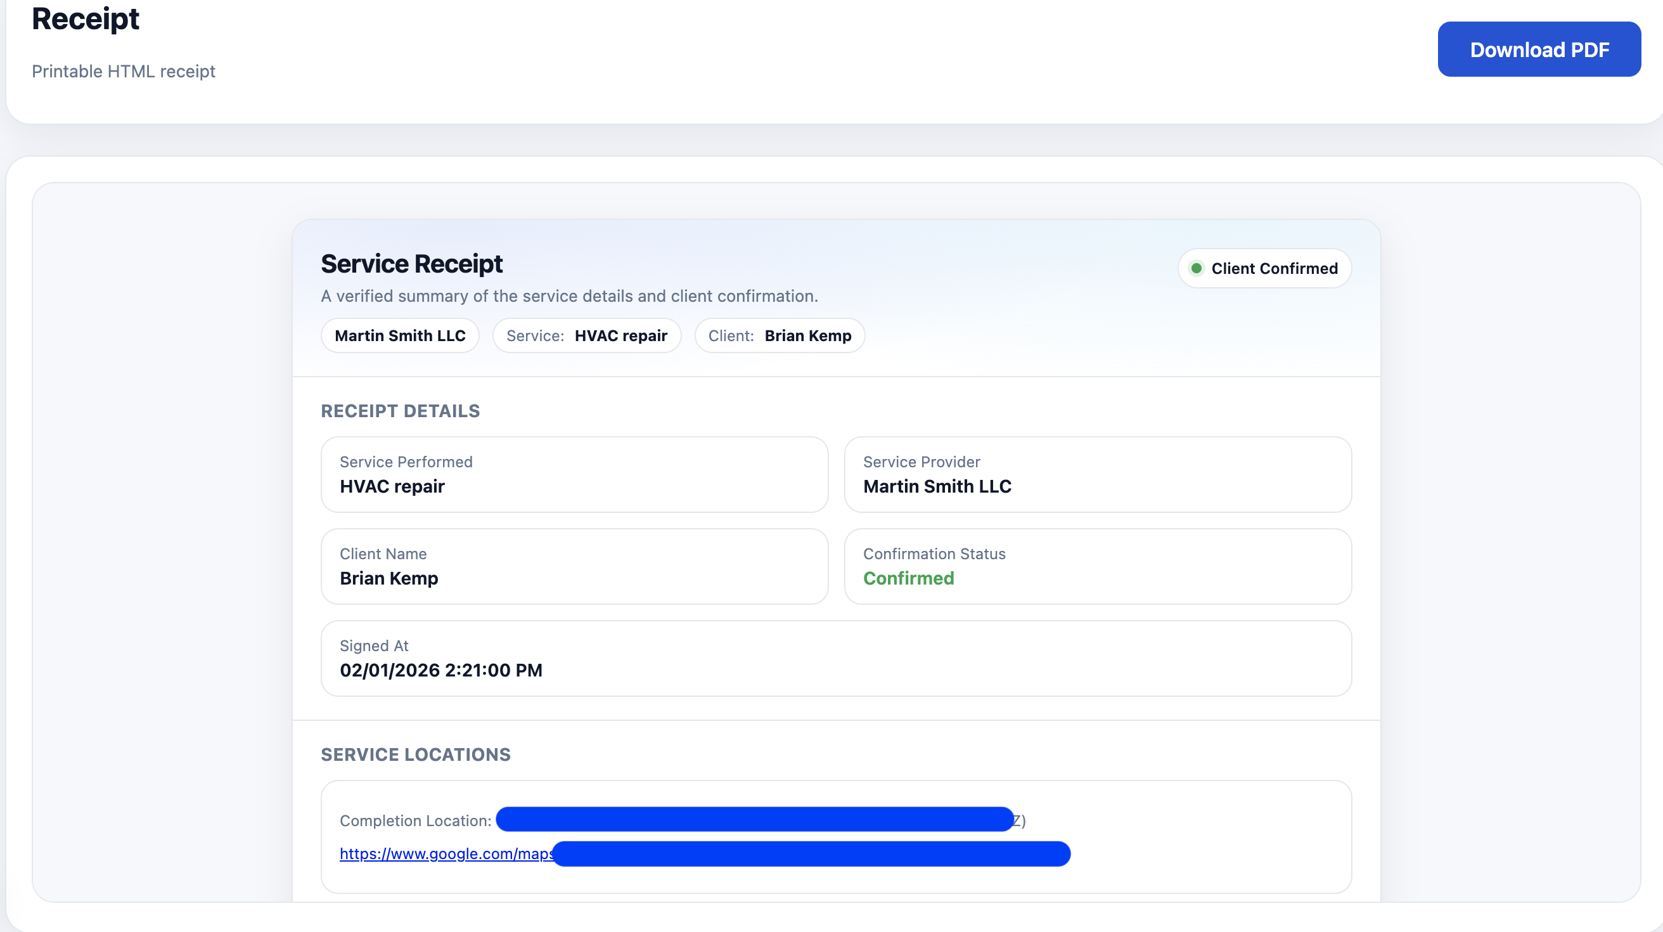Click the Service: HVAC repair pill
1663x932 pixels.
coord(586,336)
